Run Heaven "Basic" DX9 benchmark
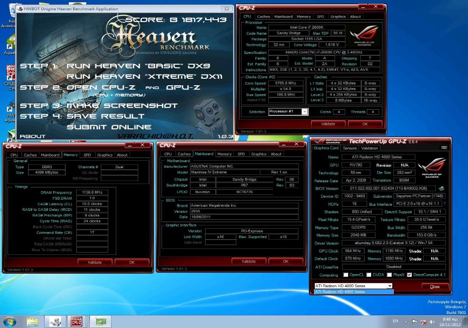Screen dimensions: 468x328 coord(138,66)
